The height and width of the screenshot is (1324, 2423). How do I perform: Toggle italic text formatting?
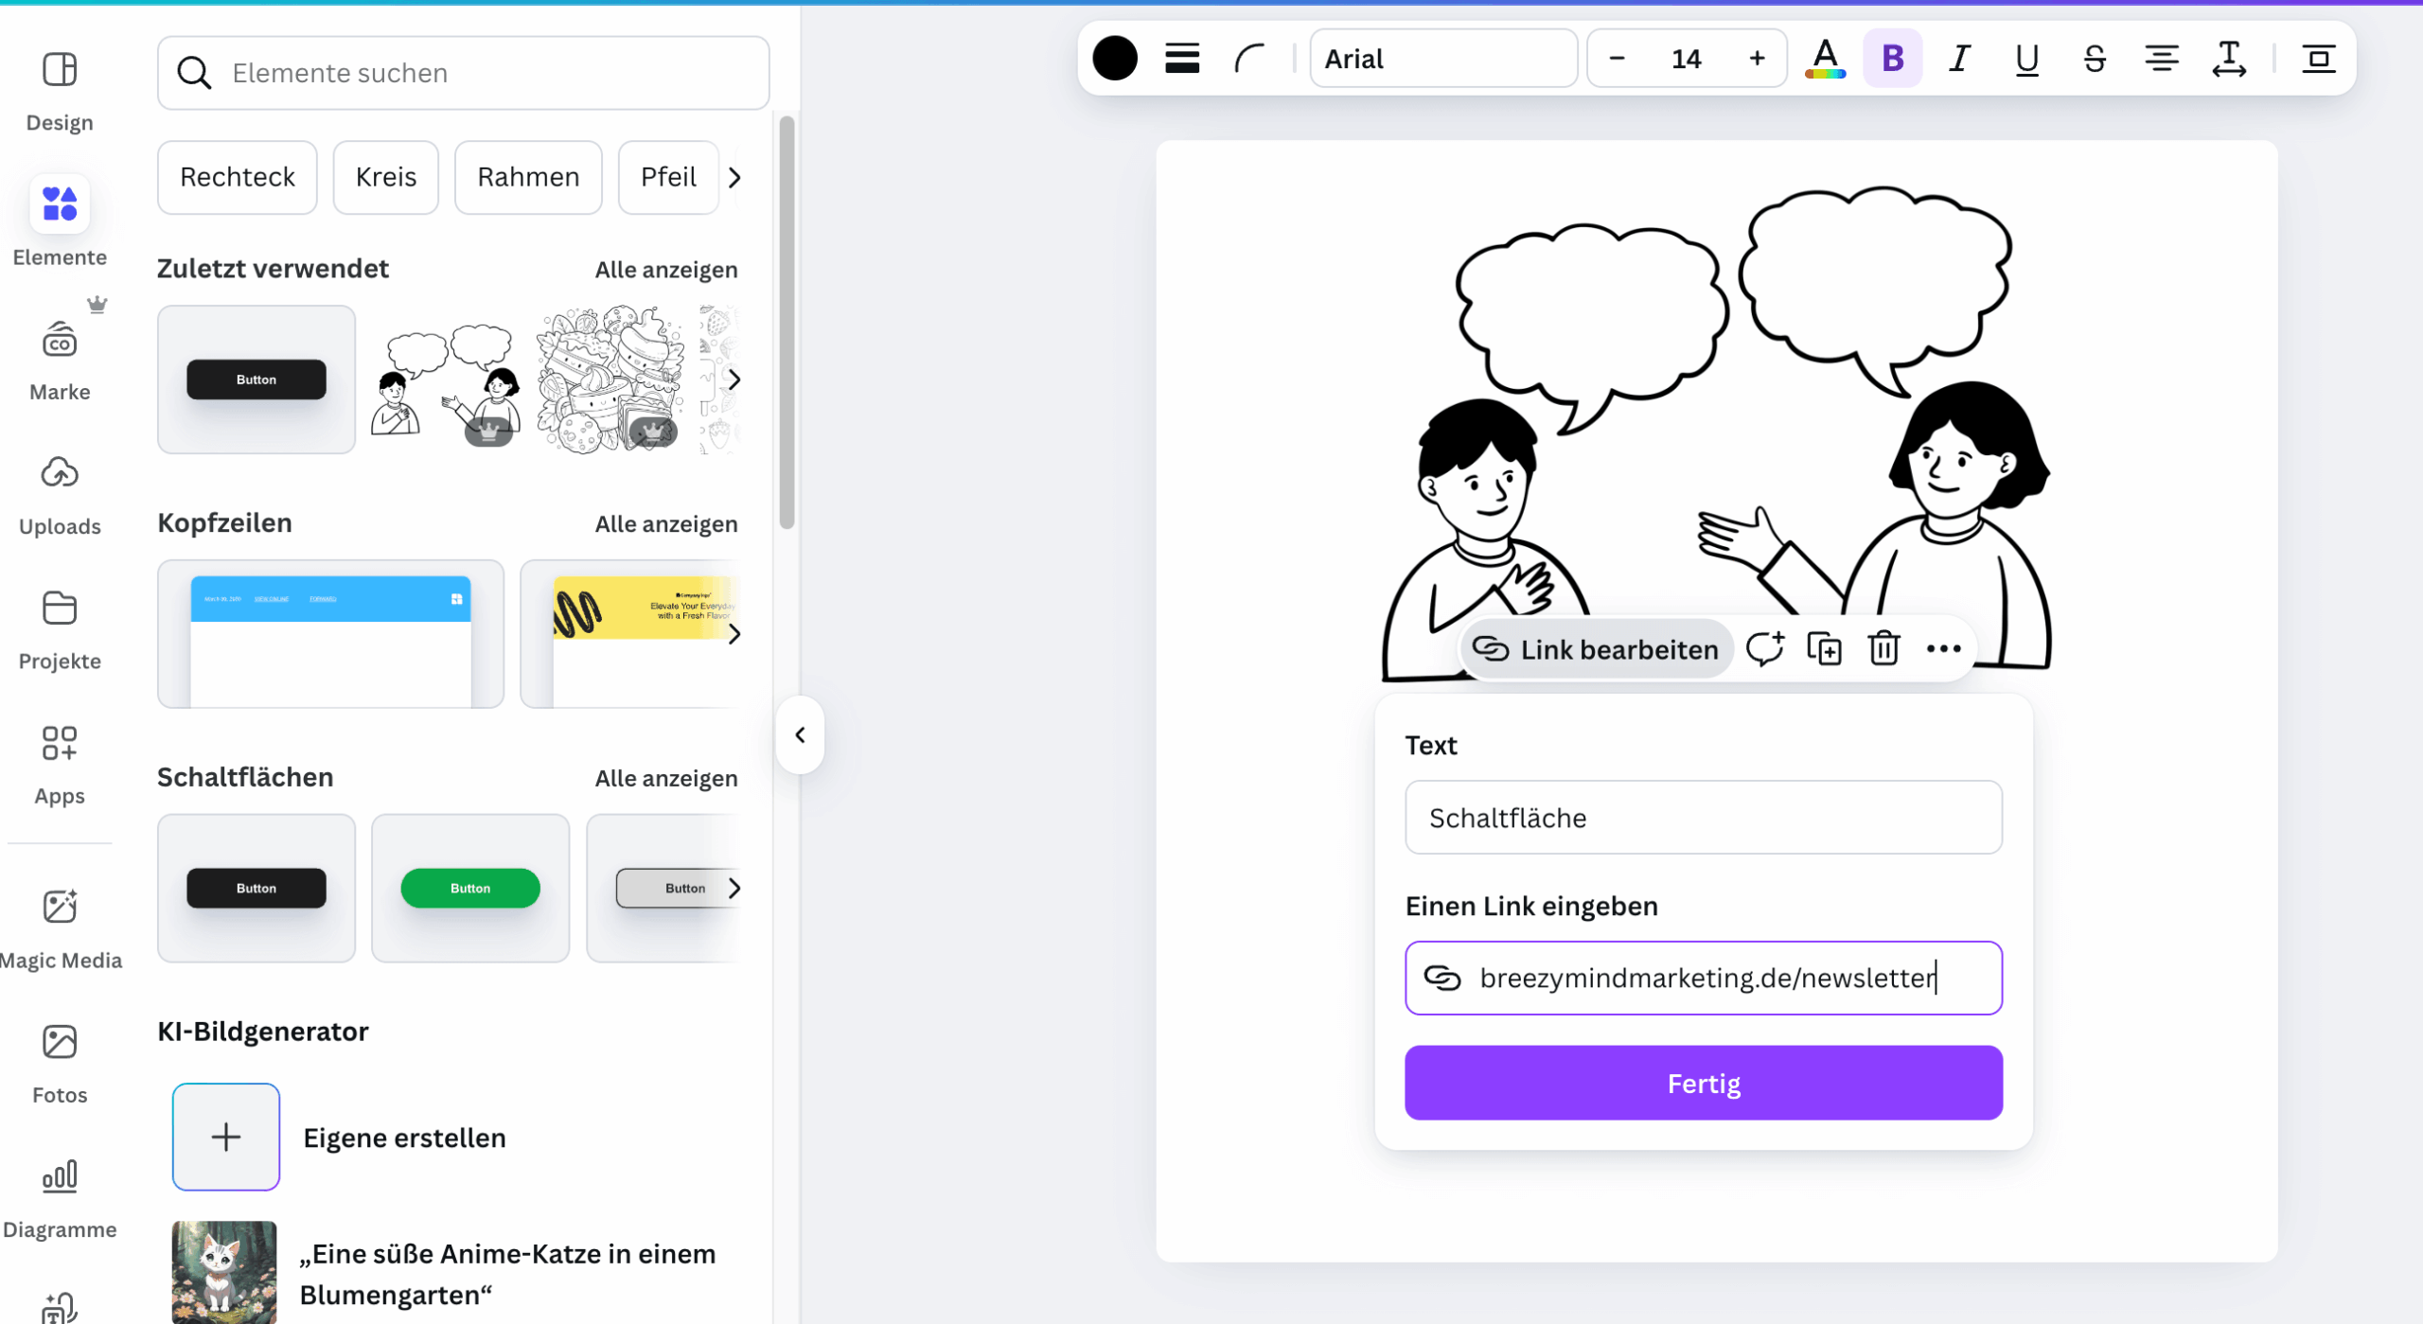[x=1959, y=59]
